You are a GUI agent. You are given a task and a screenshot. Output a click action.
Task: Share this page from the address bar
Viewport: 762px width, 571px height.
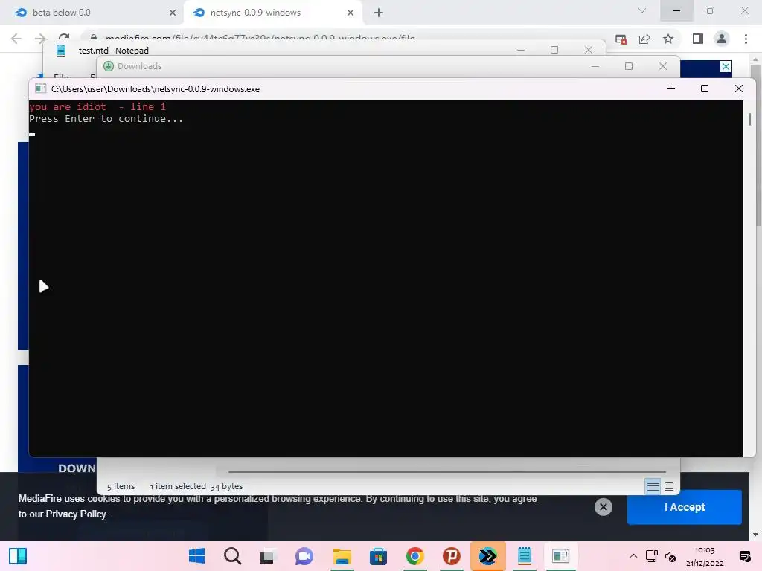pyautogui.click(x=644, y=39)
